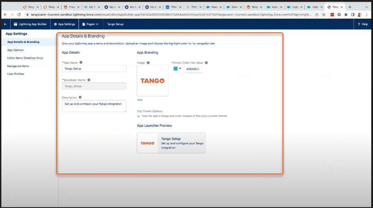Click the info icon beside Image label

(x=148, y=63)
